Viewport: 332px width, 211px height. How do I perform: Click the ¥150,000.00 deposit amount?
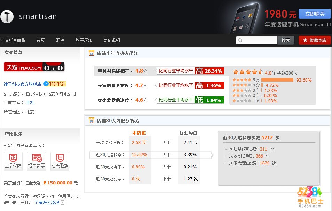coord(58,183)
